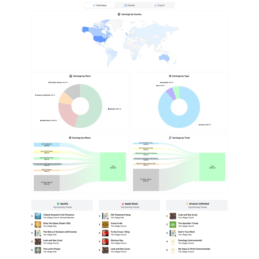Click the globe icon beside Earnings by Country
Viewport: 259px width, 259px height.
click(x=119, y=14)
